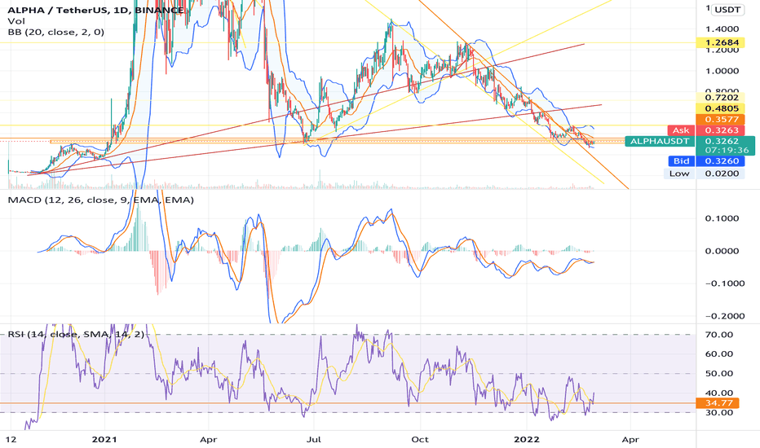Click the blue Bid label
Viewport: 760px width, 448px height.
tap(681, 160)
